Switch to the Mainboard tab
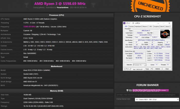180x109 pixels. click(x=138, y=26)
